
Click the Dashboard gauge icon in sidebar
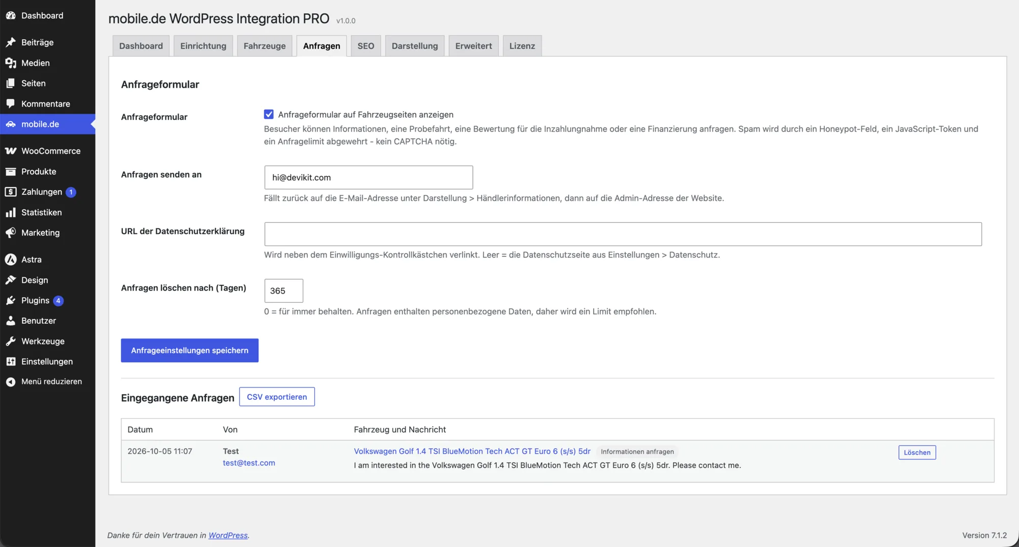pyautogui.click(x=11, y=16)
